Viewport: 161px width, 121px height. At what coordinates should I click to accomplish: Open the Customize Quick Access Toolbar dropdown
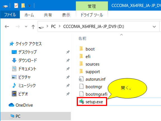(x=30, y=6)
